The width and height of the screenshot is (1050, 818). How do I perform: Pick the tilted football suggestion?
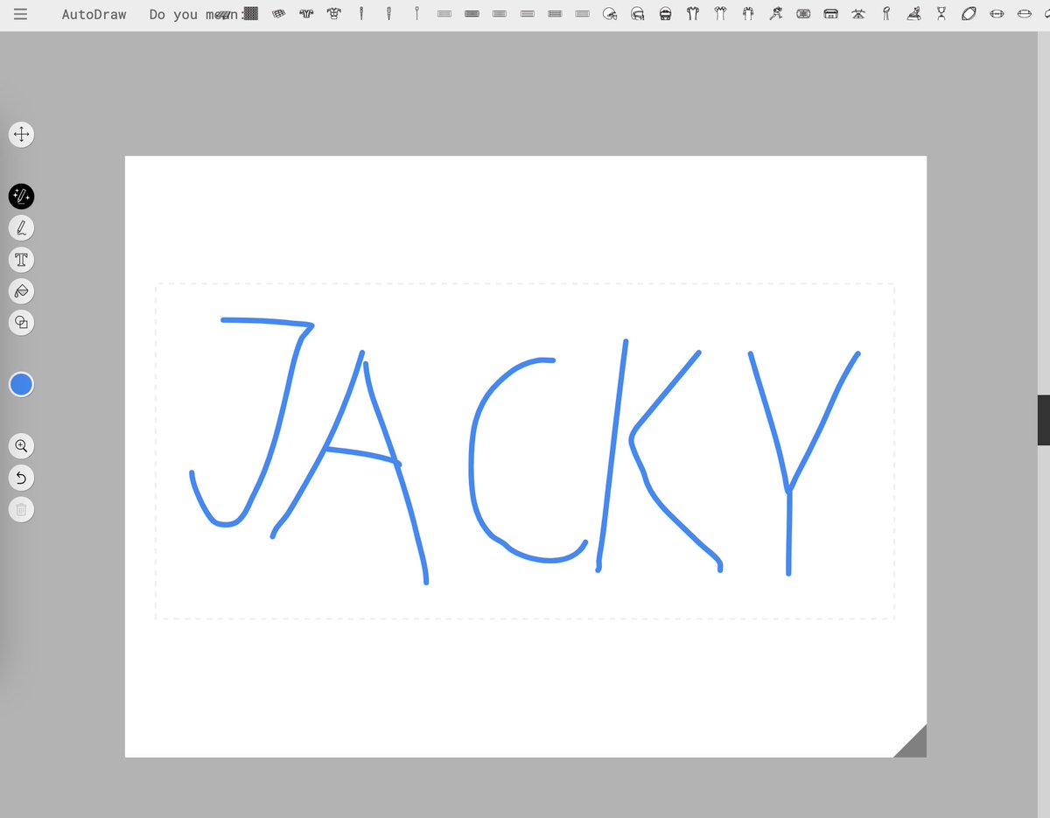(969, 14)
